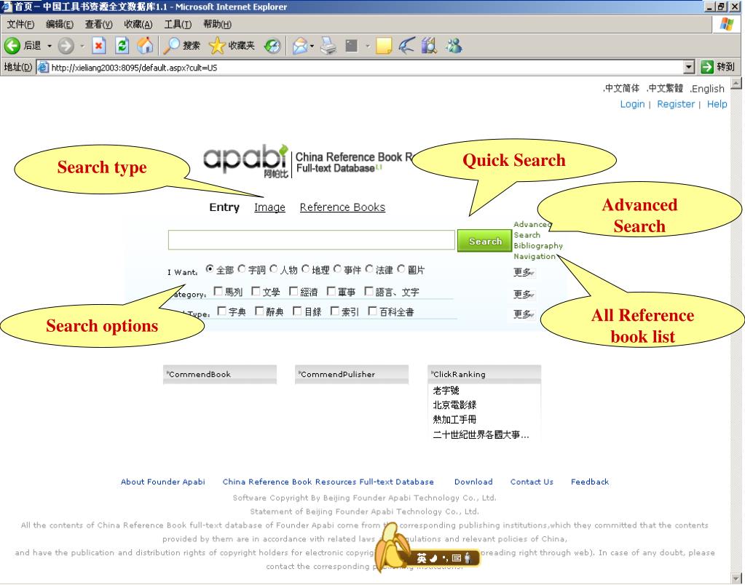This screenshot has height=585, width=745.
Task: Select the 圖片 radio button
Action: click(401, 268)
